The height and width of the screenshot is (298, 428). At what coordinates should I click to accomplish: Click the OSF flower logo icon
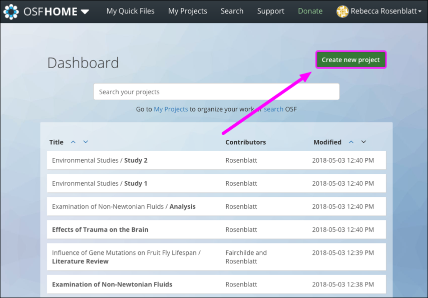tap(11, 11)
